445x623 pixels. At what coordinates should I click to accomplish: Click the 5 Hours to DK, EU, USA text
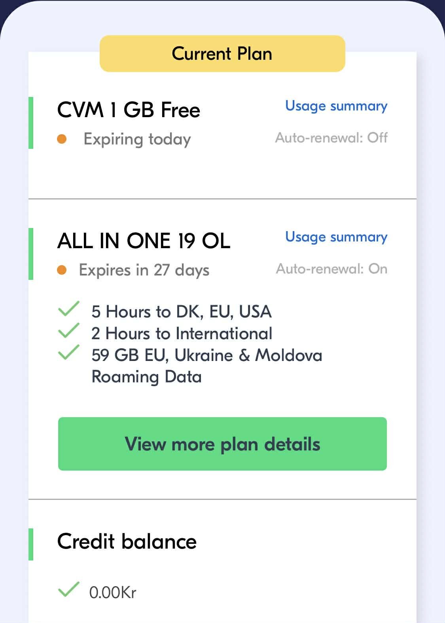pyautogui.click(x=181, y=311)
